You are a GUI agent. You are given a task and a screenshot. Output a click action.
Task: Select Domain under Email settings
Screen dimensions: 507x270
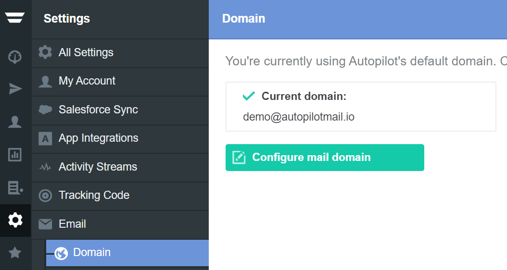coord(91,252)
